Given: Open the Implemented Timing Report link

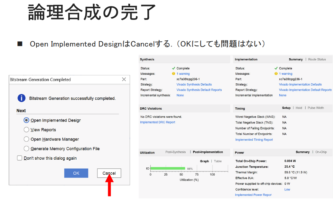Looking at the screenshot, I should point(254,139).
